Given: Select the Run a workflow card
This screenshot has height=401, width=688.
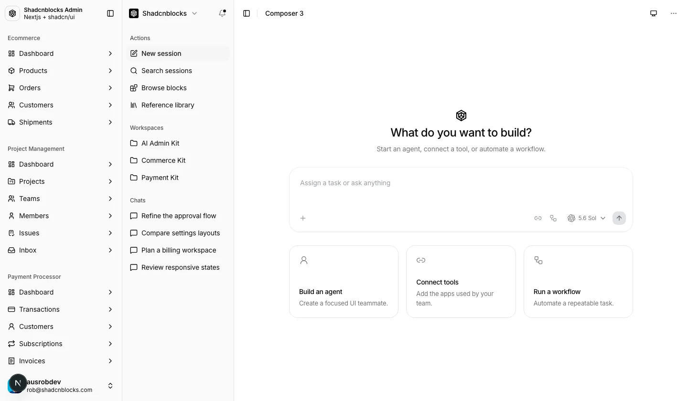Looking at the screenshot, I should tap(578, 282).
